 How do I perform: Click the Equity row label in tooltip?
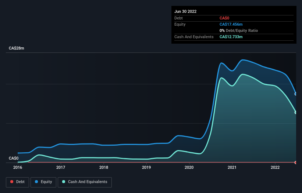click(x=180, y=24)
